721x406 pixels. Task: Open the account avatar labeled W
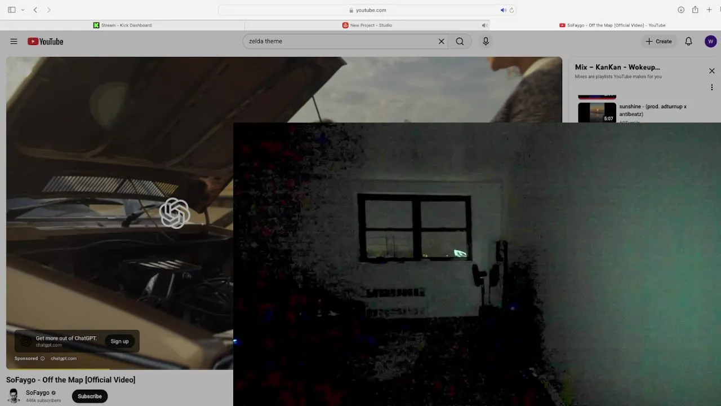click(x=710, y=41)
